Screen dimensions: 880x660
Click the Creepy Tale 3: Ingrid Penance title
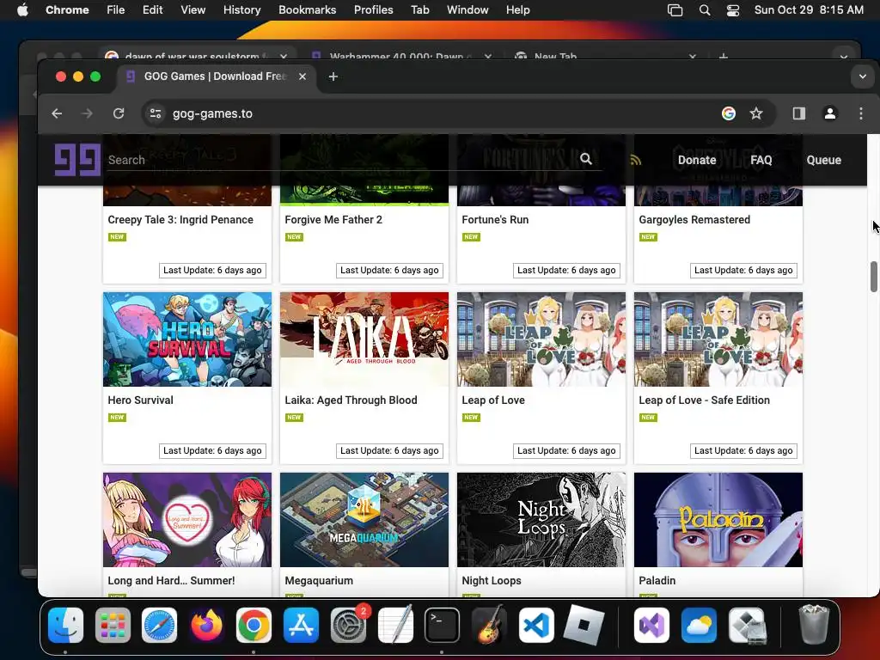click(x=180, y=219)
